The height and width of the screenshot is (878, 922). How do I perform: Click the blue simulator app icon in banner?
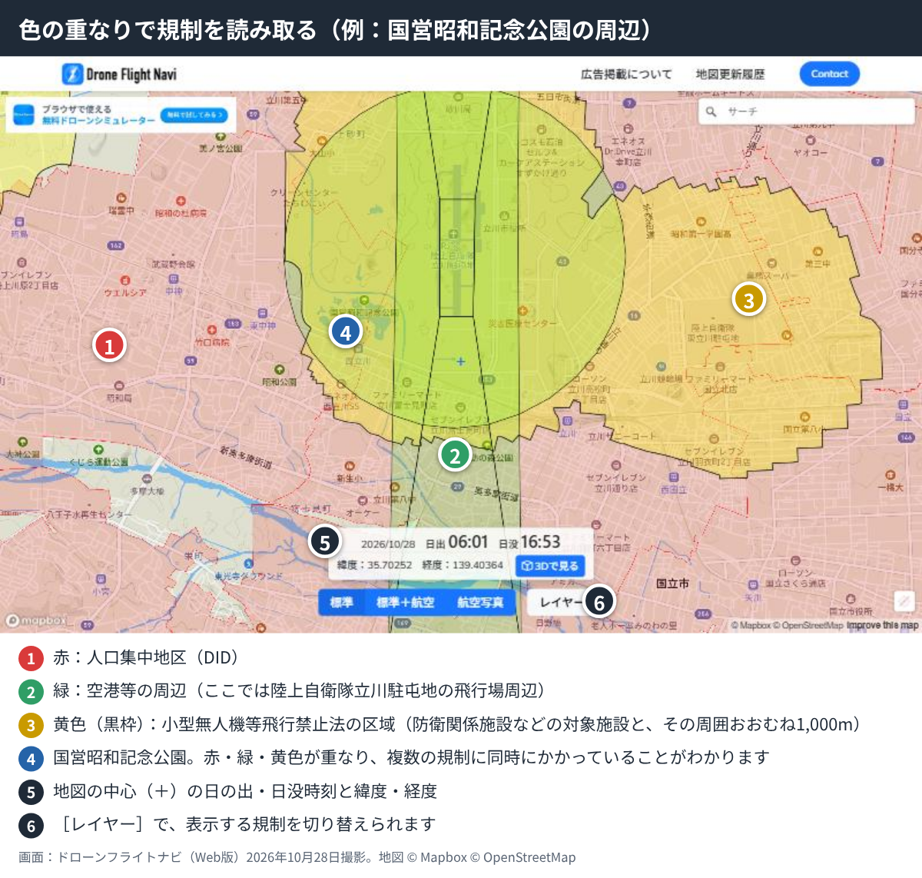click(x=24, y=115)
